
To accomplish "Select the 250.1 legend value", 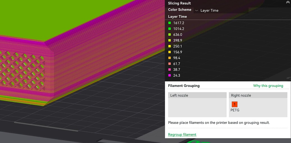I will [x=178, y=46].
